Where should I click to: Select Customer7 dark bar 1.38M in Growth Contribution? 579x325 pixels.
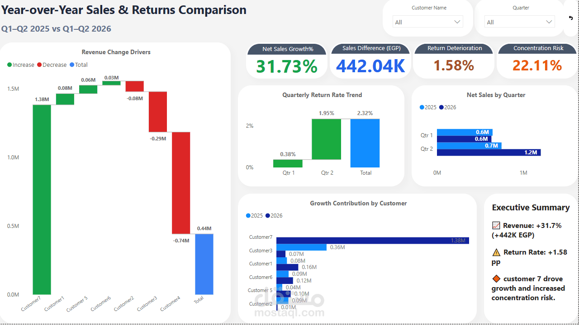(373, 241)
